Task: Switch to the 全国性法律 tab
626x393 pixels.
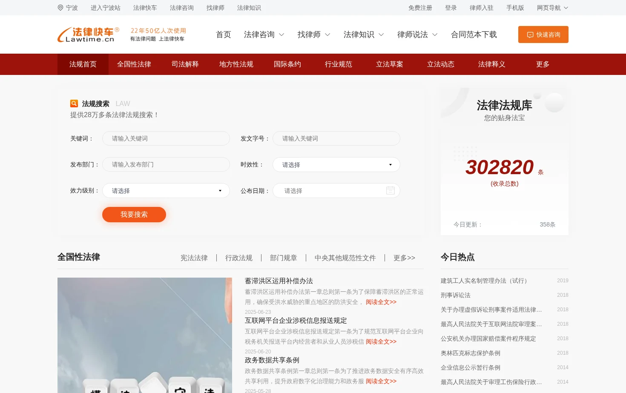Action: (x=134, y=64)
